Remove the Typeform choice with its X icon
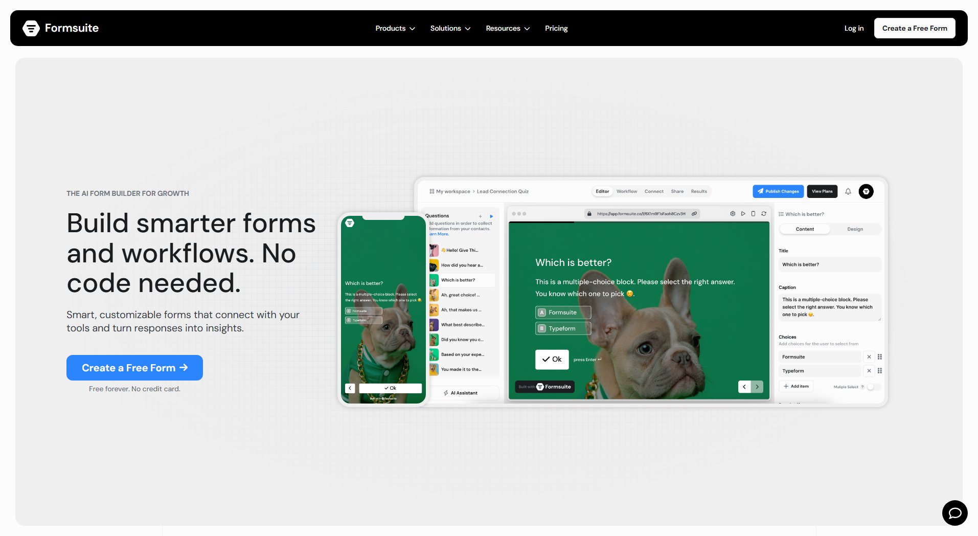The image size is (978, 536). pyautogui.click(x=869, y=371)
